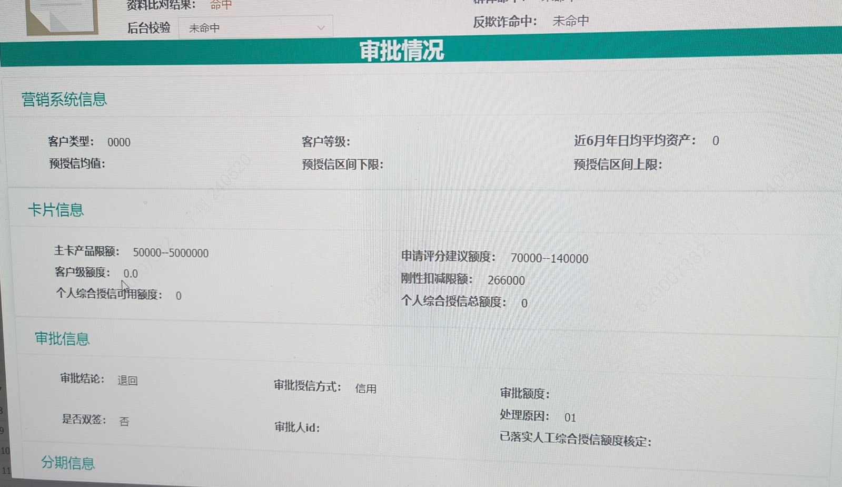Select the 个人综合授信总额度 value 0
The image size is (842, 487).
524,303
